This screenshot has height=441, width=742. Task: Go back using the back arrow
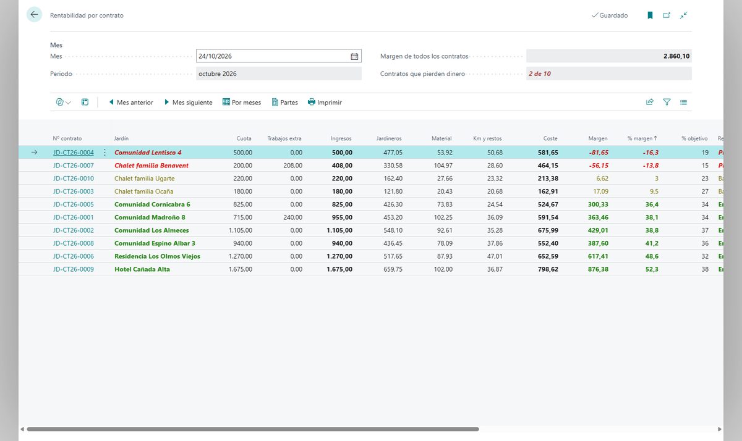click(34, 15)
